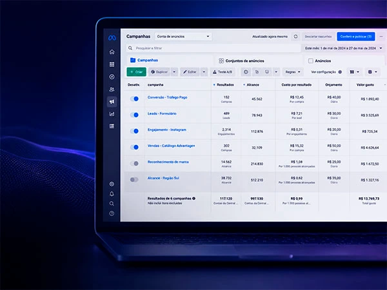Viewport: 387px width, 290px height.
Task: Switch to the Campanhas tab
Action: click(x=170, y=60)
